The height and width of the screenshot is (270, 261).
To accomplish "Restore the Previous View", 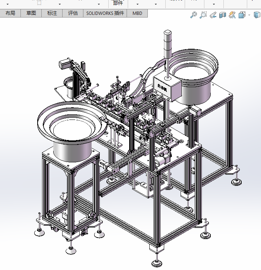I will (x=213, y=15).
